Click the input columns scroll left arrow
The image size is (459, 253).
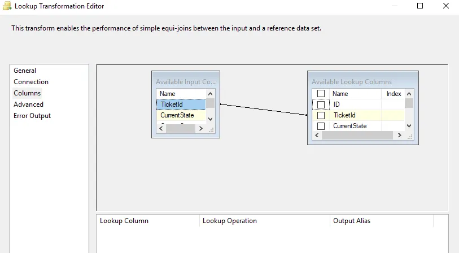click(161, 129)
